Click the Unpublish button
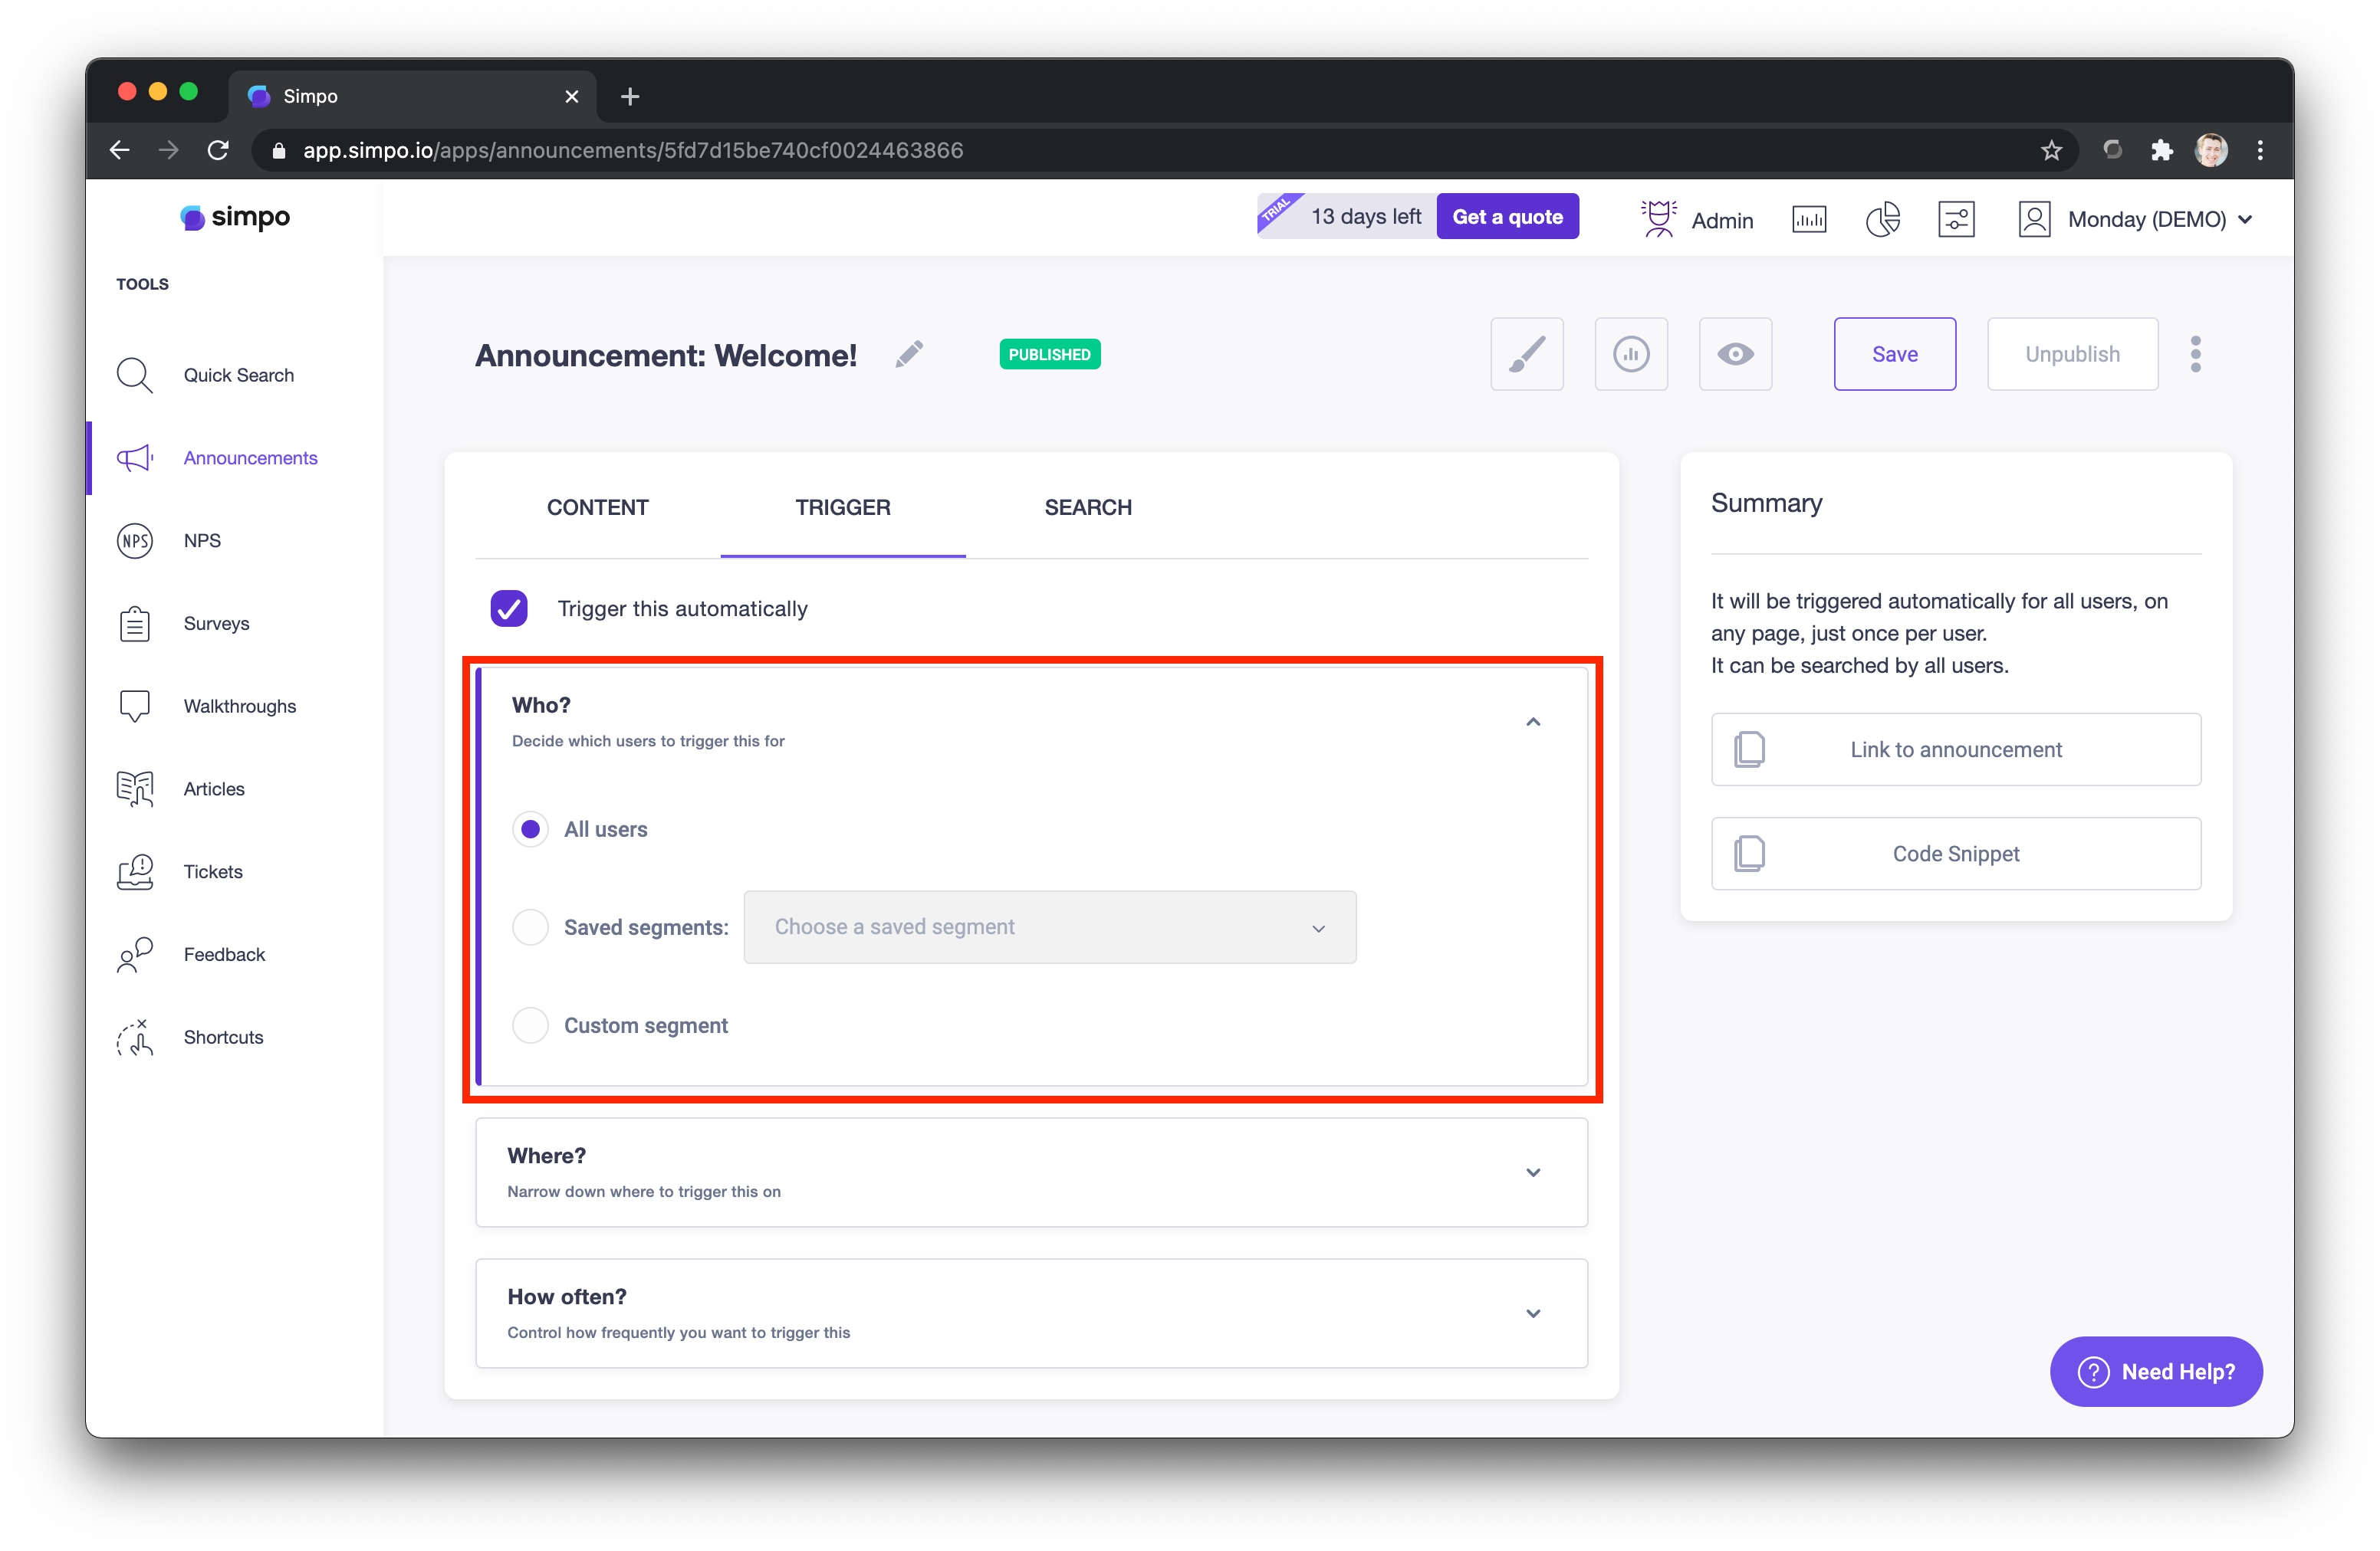The image size is (2380, 1551). tap(2072, 354)
